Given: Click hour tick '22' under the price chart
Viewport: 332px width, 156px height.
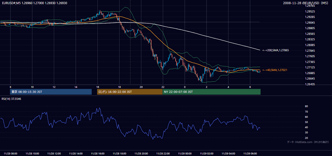Looking at the screenshot, I should tap(163, 87).
